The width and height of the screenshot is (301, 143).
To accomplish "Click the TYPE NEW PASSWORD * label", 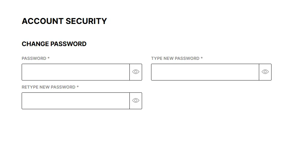I will (x=177, y=58).
